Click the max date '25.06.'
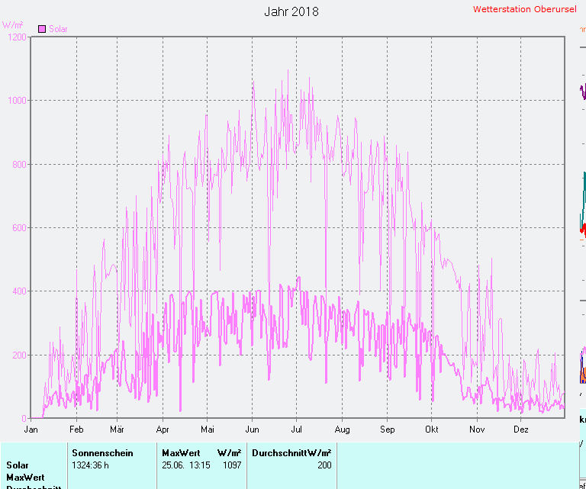This screenshot has width=586, height=489. pos(173,465)
